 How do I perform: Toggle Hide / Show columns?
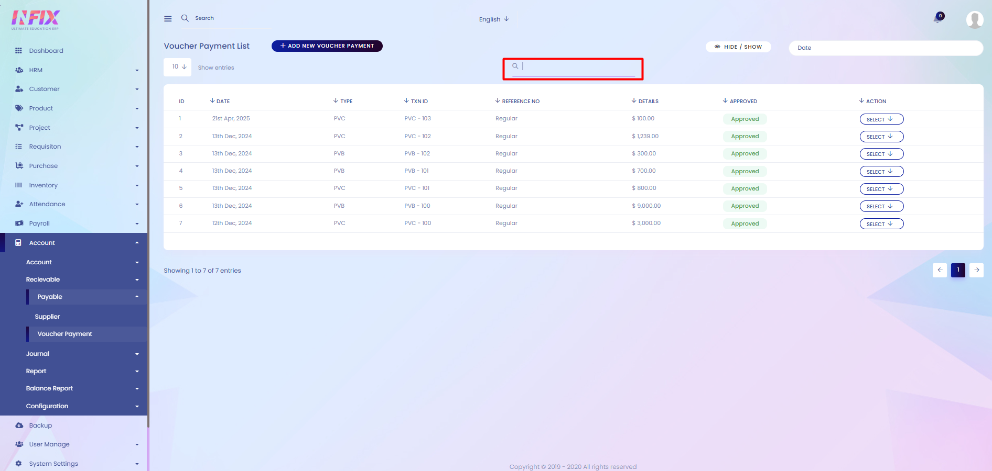pos(738,47)
